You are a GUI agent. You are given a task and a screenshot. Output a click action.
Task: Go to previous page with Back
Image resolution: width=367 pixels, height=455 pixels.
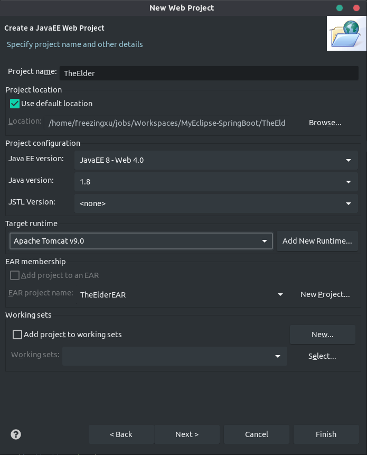pyautogui.click(x=121, y=434)
